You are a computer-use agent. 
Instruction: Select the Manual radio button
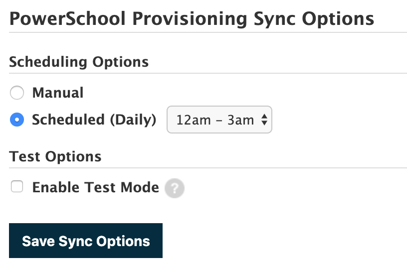coord(17,93)
